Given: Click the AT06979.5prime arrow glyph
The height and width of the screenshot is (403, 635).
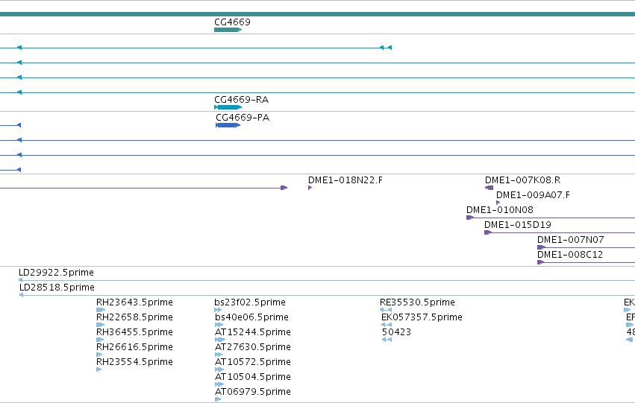Looking at the screenshot, I should point(218,399).
